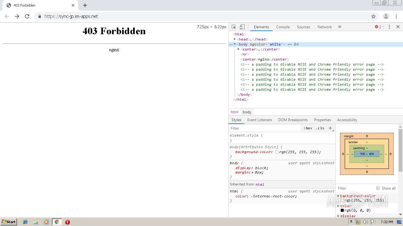This screenshot has height=226, width=403.
Task: Open the volume tray icon
Action: (365, 222)
